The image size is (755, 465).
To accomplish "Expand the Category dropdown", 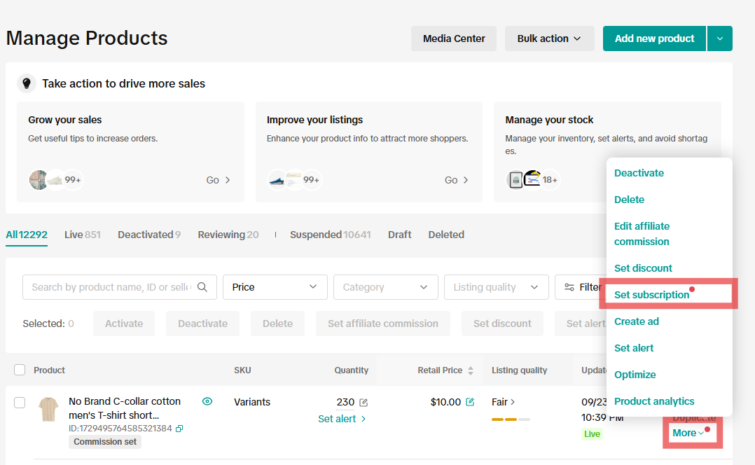I will click(385, 287).
